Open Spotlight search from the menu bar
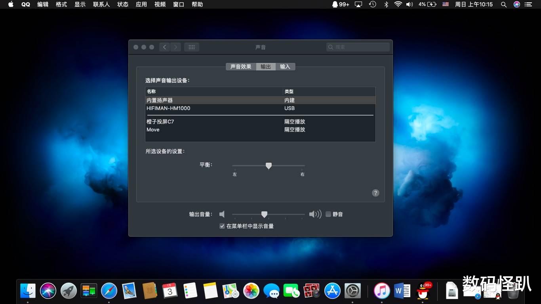The height and width of the screenshot is (304, 541). pos(503,4)
